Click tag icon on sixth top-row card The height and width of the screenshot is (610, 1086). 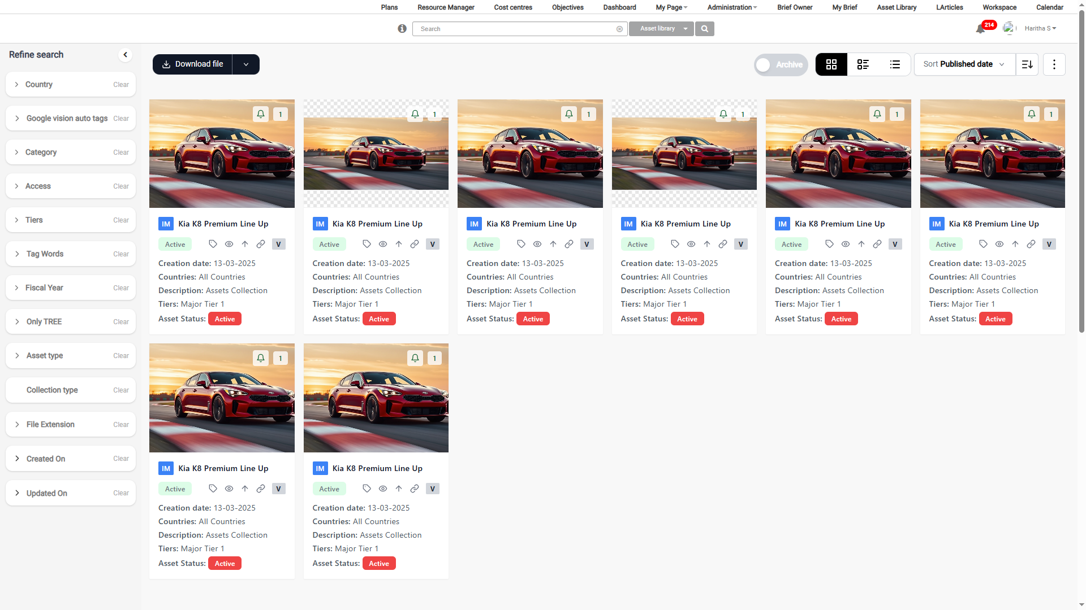984,244
